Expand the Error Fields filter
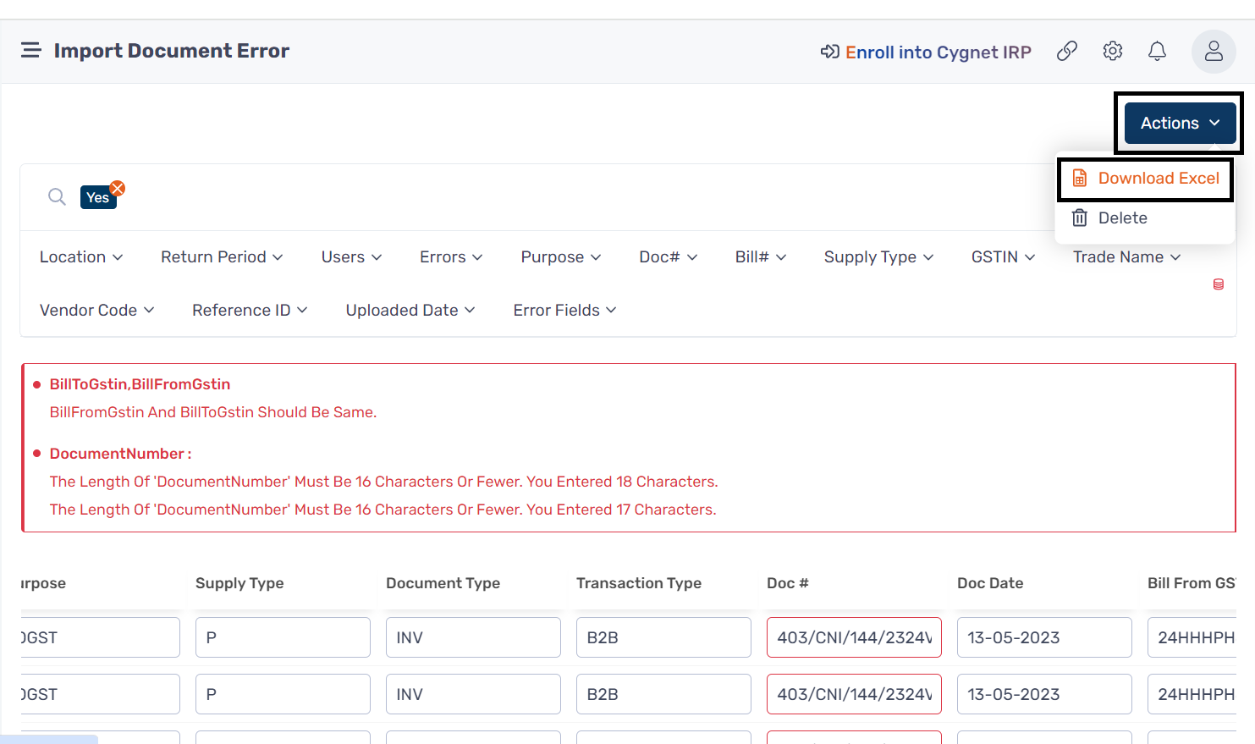Viewport: 1255px width, 744px height. [x=564, y=311]
